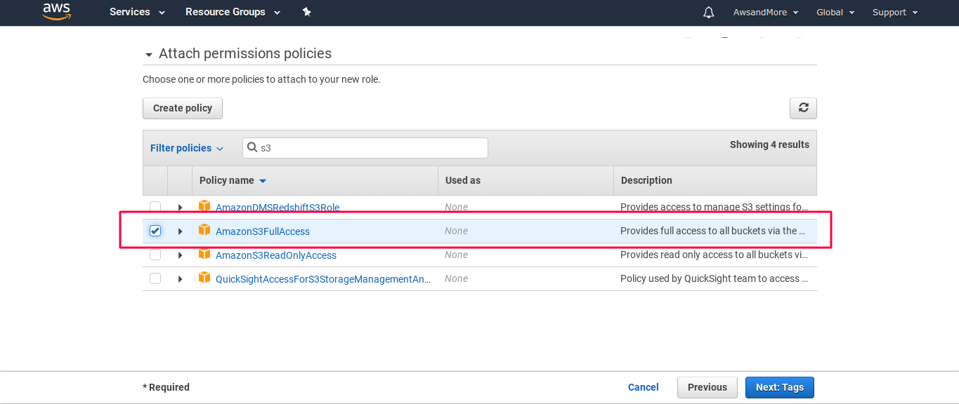The width and height of the screenshot is (959, 404).
Task: Click the None value in AmazonS3ReadOnlyAccess row
Action: click(457, 255)
